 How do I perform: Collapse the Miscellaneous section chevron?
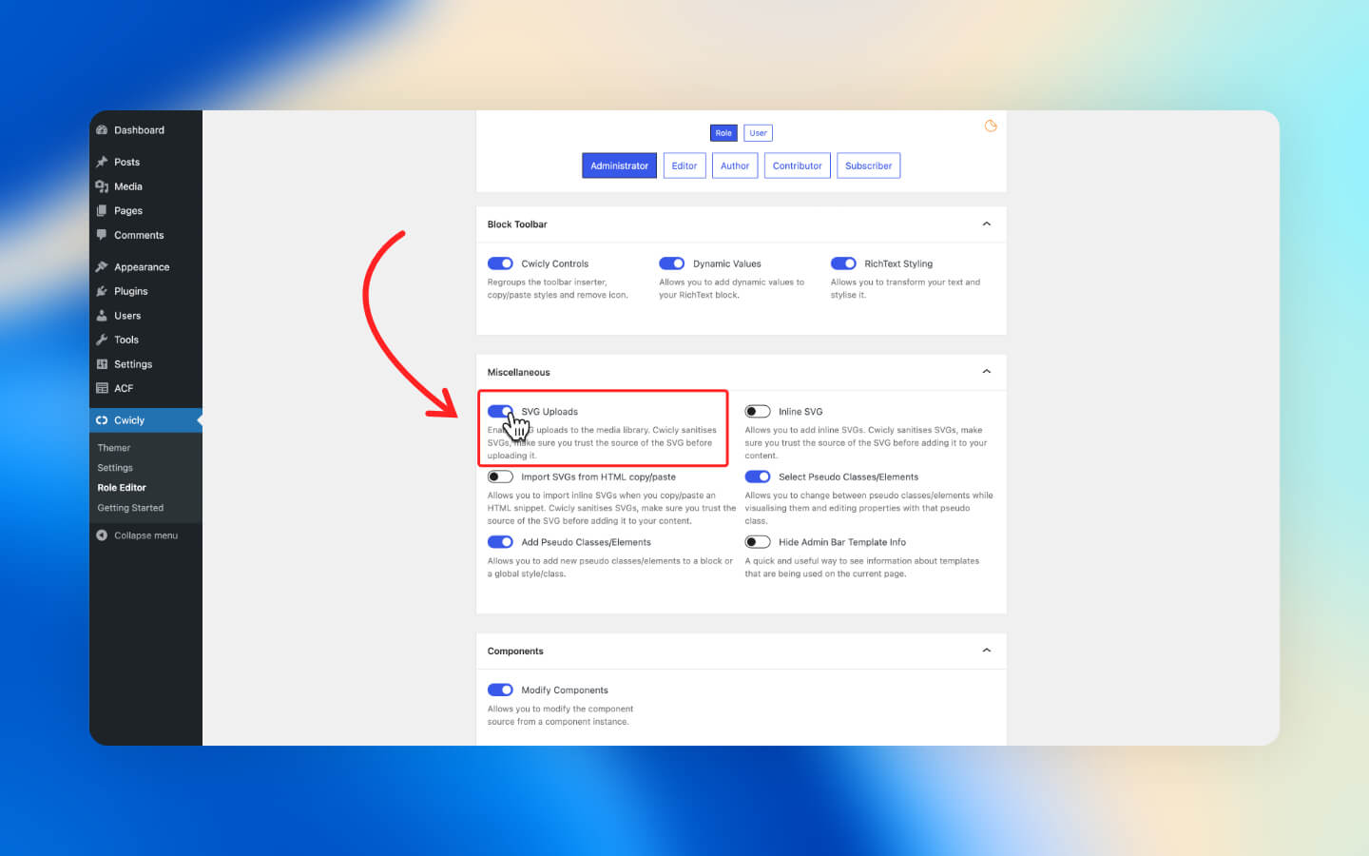click(986, 372)
